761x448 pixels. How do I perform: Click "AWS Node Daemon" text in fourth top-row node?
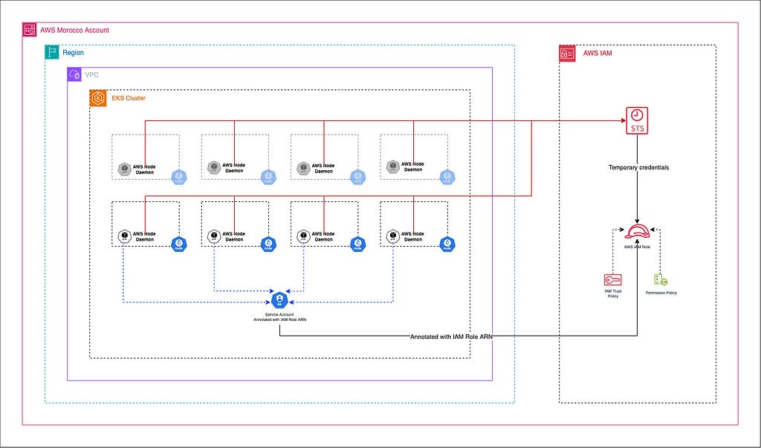pos(412,166)
